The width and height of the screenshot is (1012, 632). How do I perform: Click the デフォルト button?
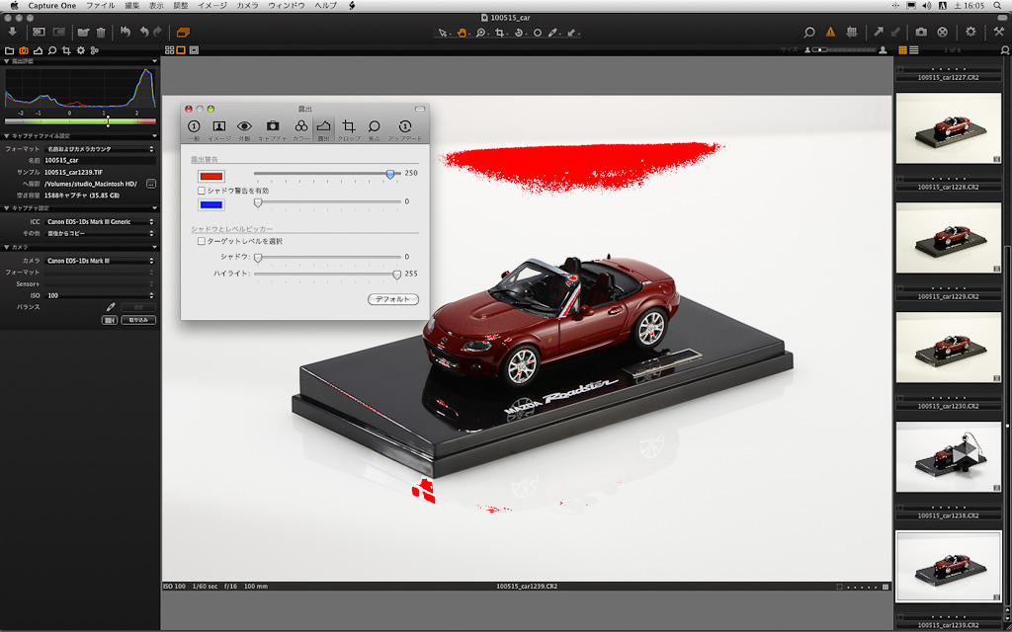[x=392, y=299]
